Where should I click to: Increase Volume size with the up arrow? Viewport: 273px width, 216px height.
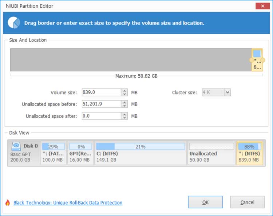[x=124, y=91]
